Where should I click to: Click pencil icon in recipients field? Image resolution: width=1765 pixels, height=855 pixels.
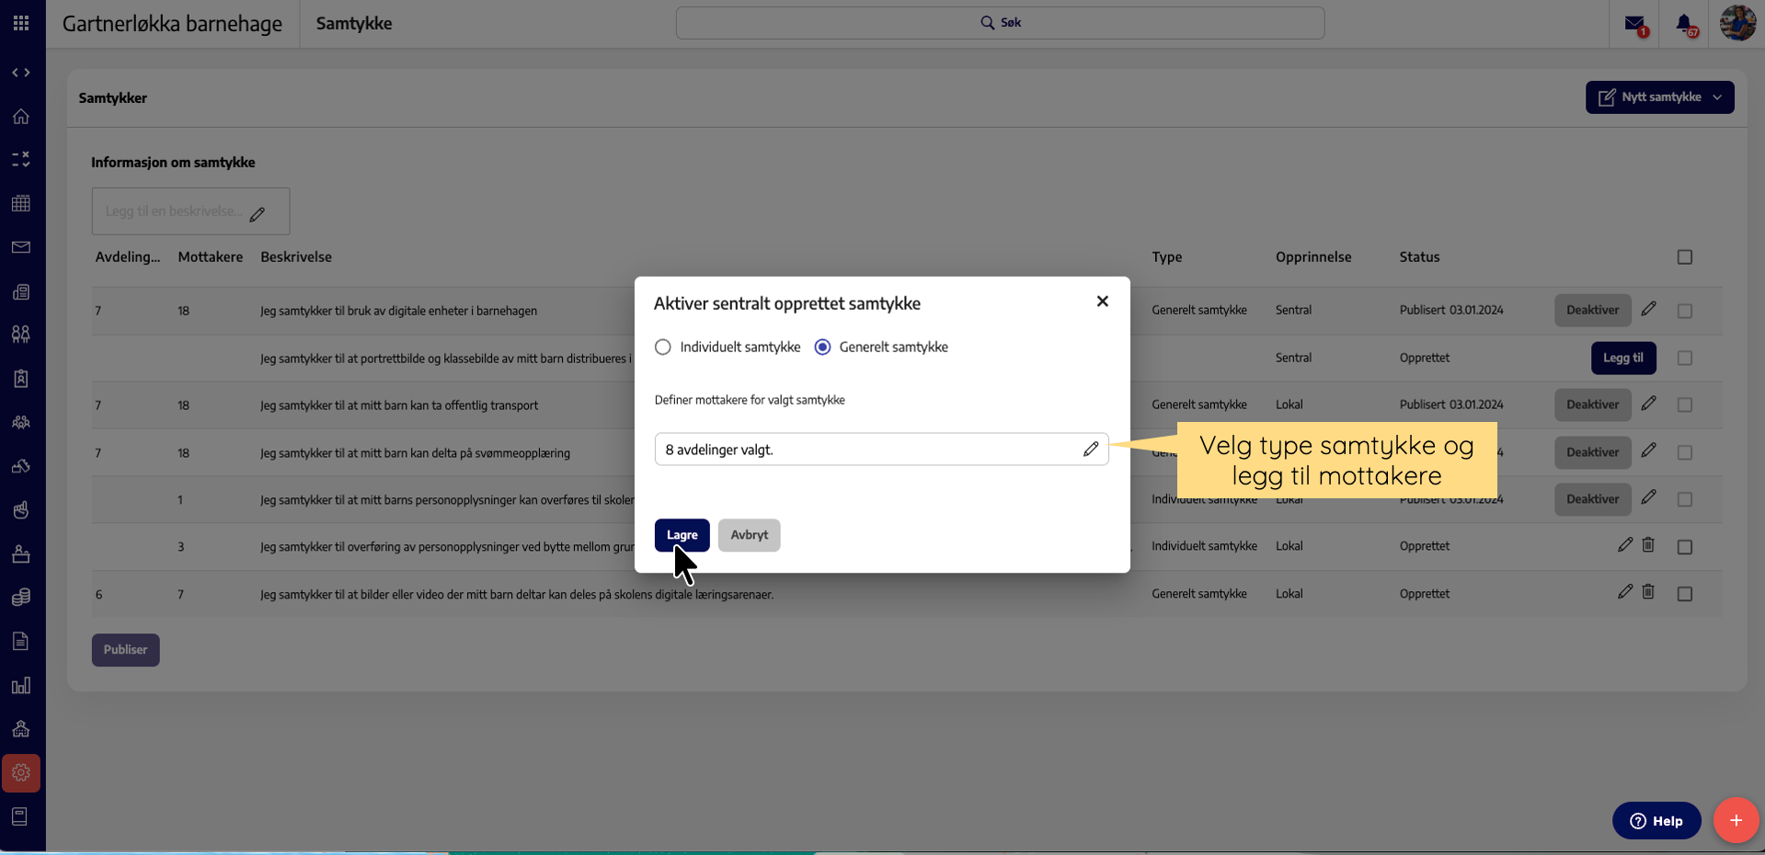click(1091, 450)
